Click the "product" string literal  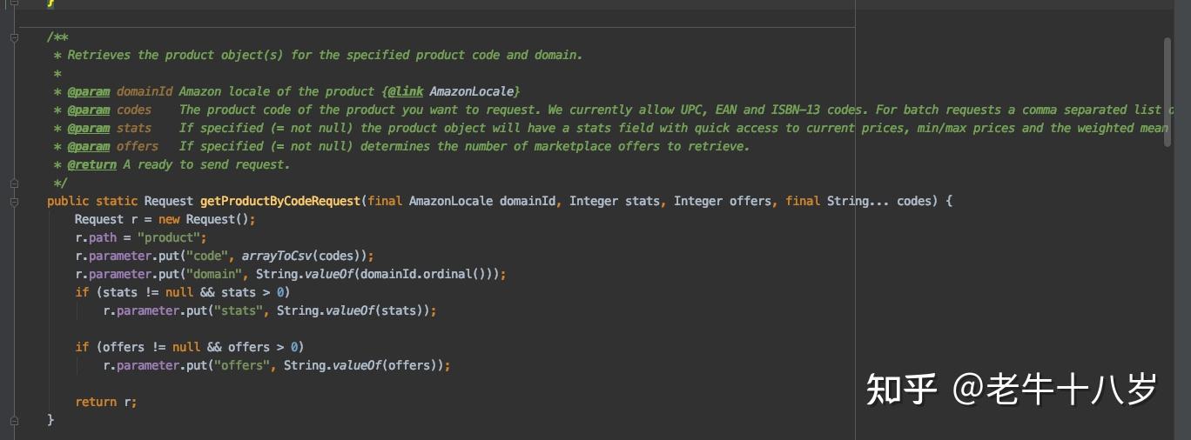tap(172, 237)
